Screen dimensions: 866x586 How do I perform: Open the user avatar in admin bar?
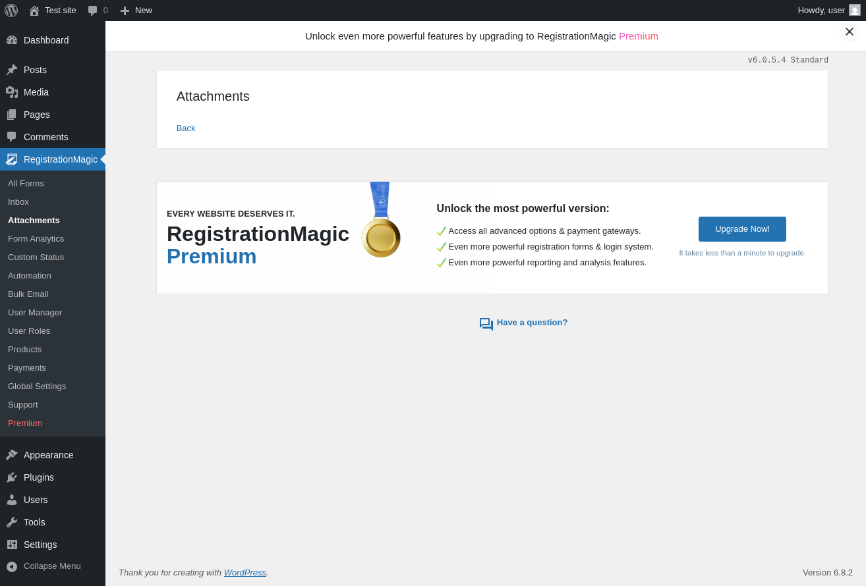(855, 10)
